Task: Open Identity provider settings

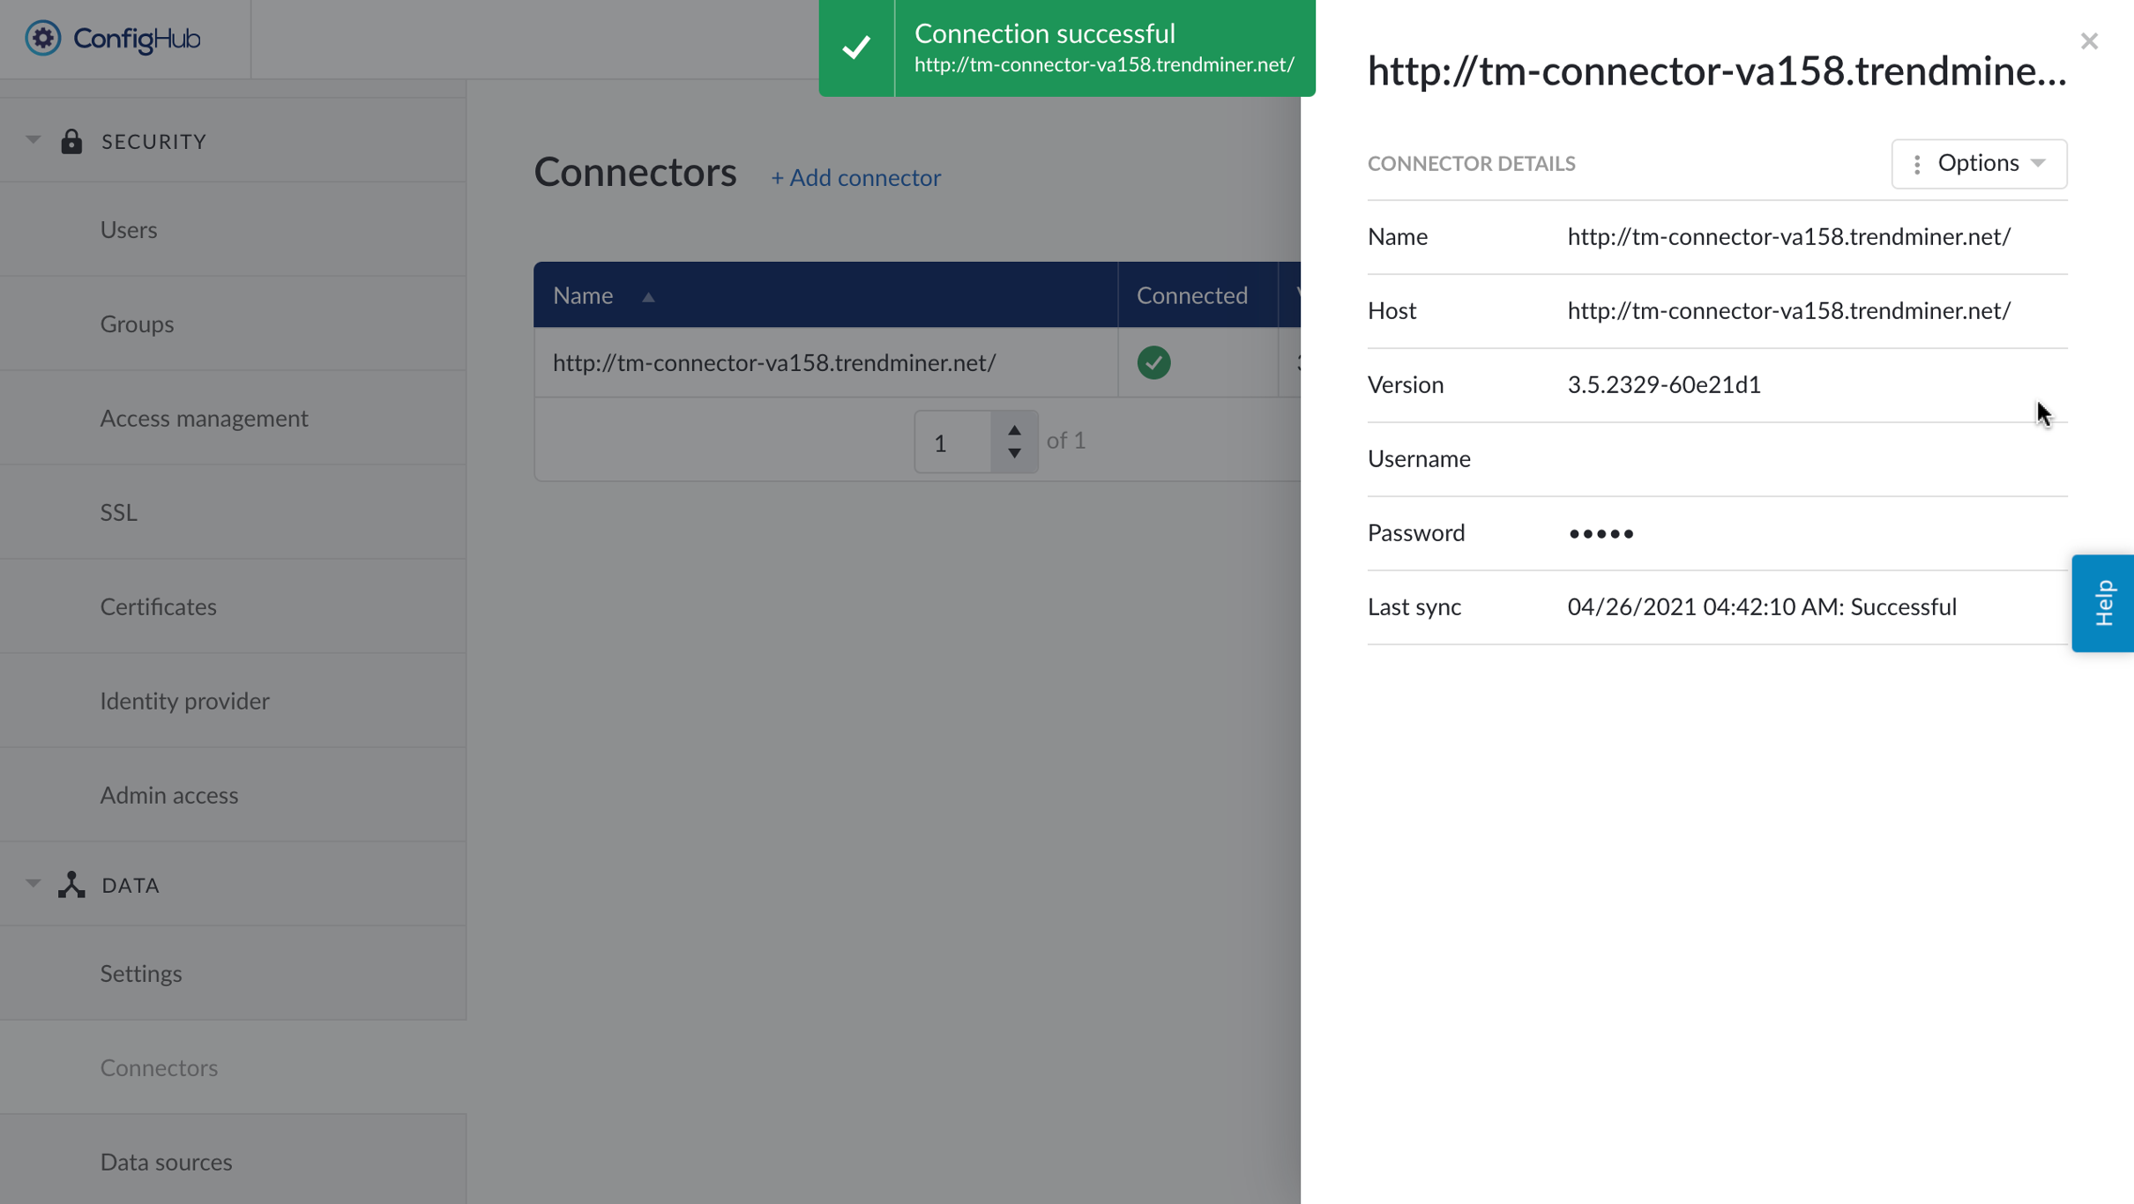Action: click(184, 701)
